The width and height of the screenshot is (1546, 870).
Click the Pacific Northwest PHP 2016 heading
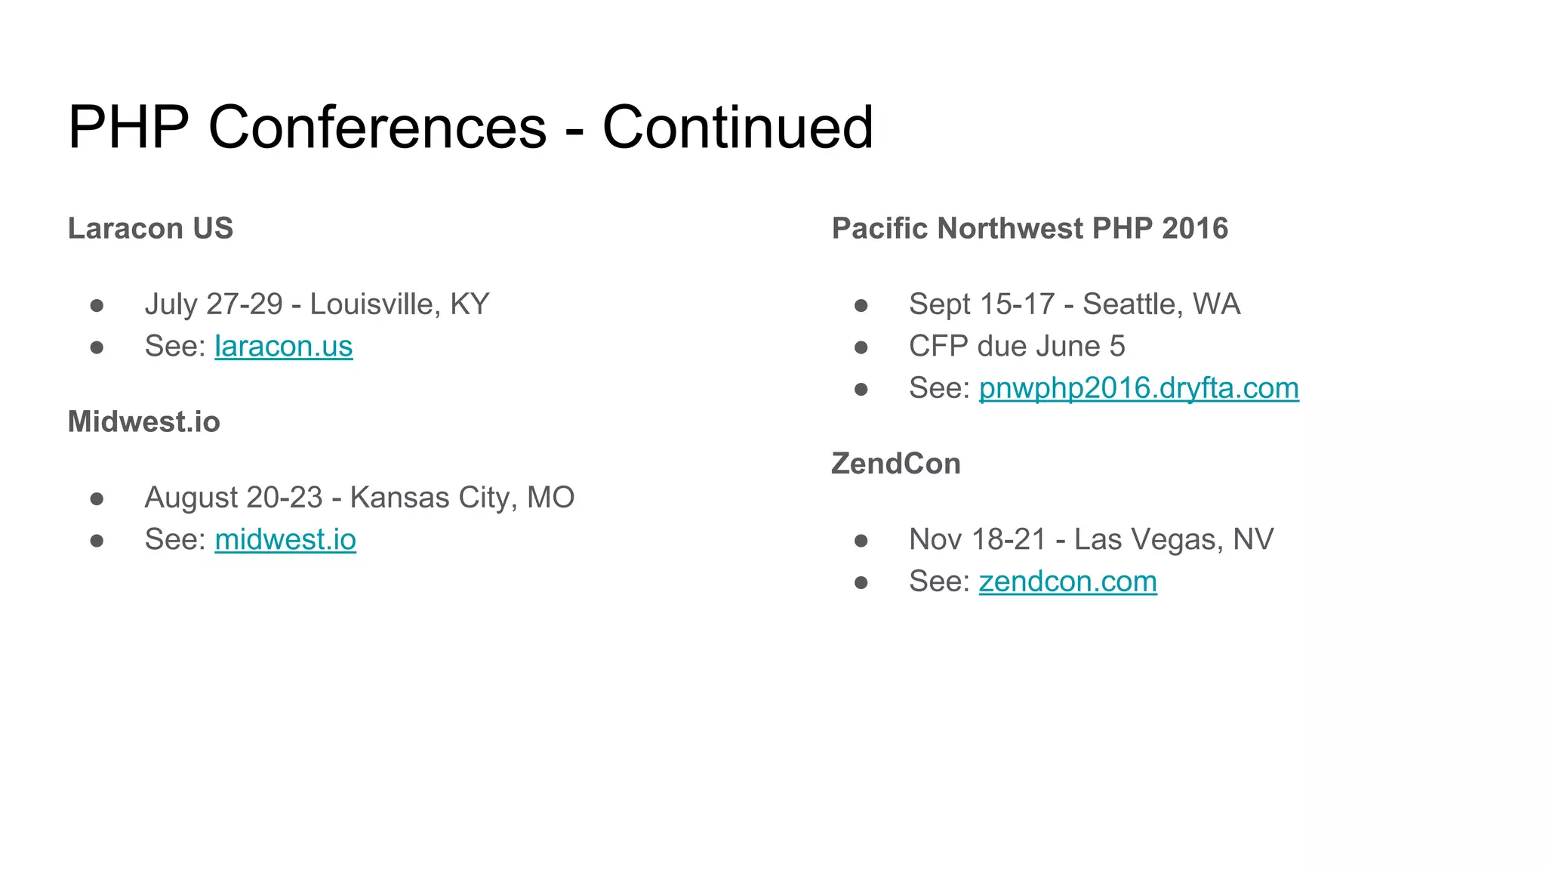[1030, 228]
